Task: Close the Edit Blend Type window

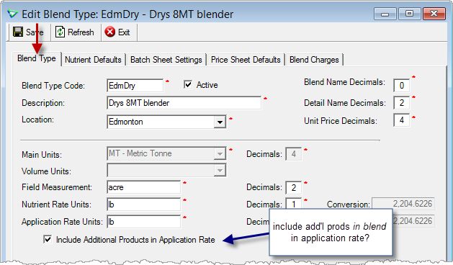Action: (434, 14)
